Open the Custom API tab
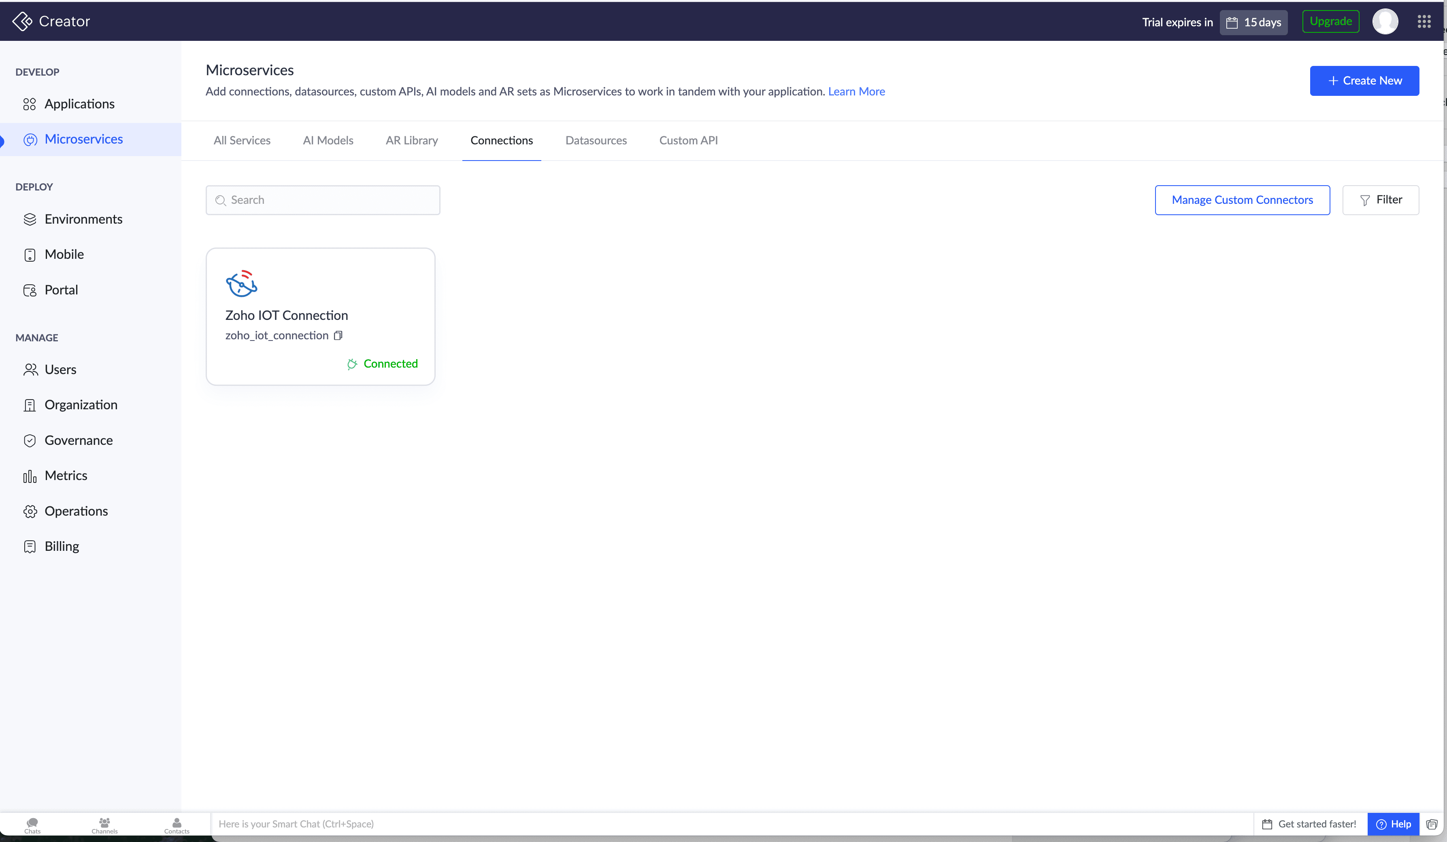 click(x=688, y=140)
